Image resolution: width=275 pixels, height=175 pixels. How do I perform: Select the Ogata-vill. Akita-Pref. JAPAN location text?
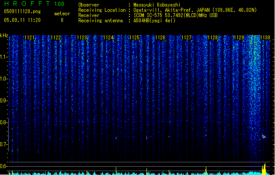click(x=195, y=10)
